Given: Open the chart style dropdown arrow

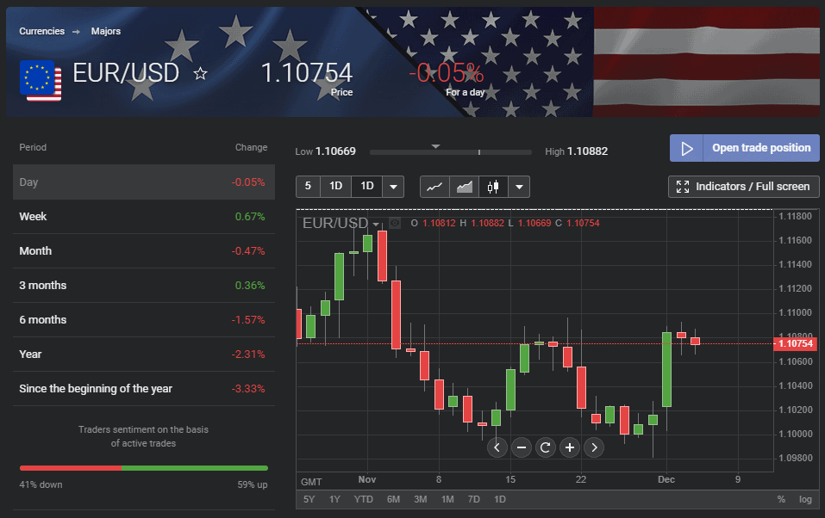Looking at the screenshot, I should (x=518, y=186).
